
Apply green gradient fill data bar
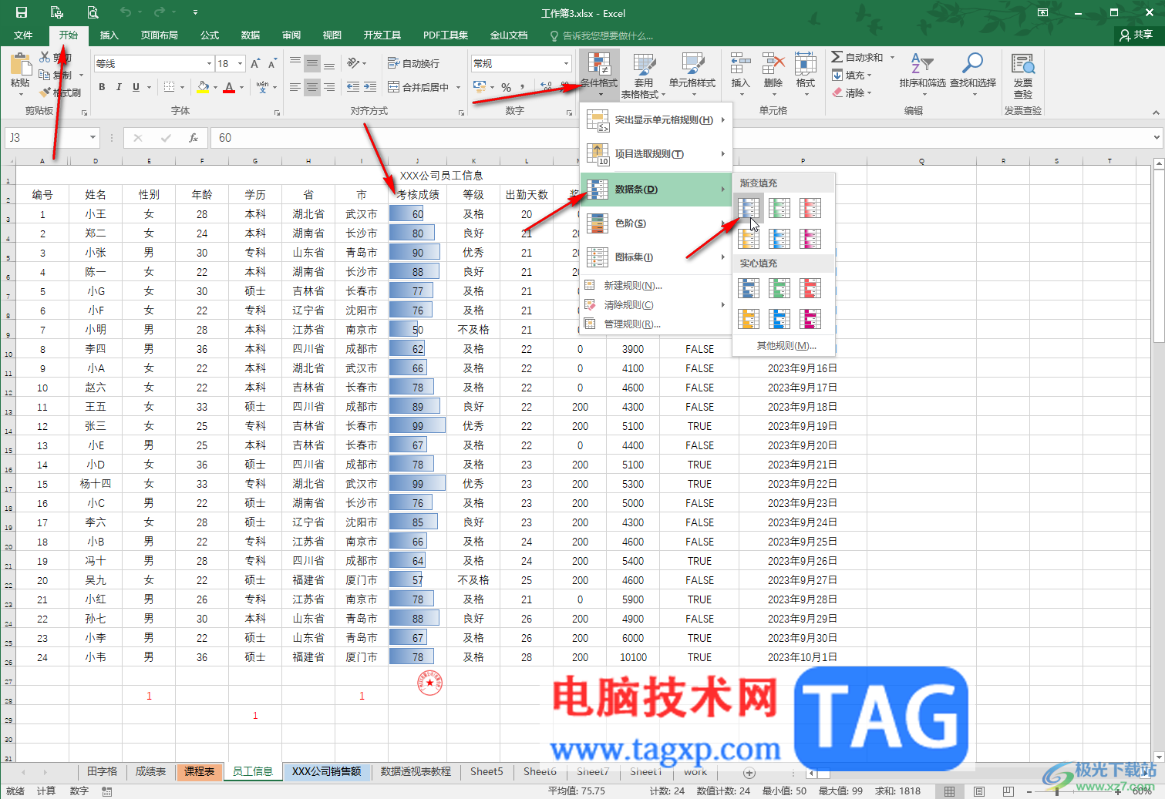[x=779, y=208]
